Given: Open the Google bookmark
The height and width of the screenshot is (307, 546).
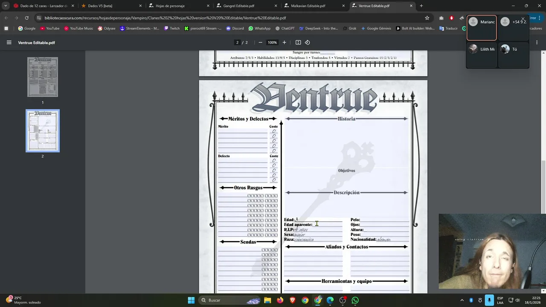Looking at the screenshot, I should coord(27,29).
